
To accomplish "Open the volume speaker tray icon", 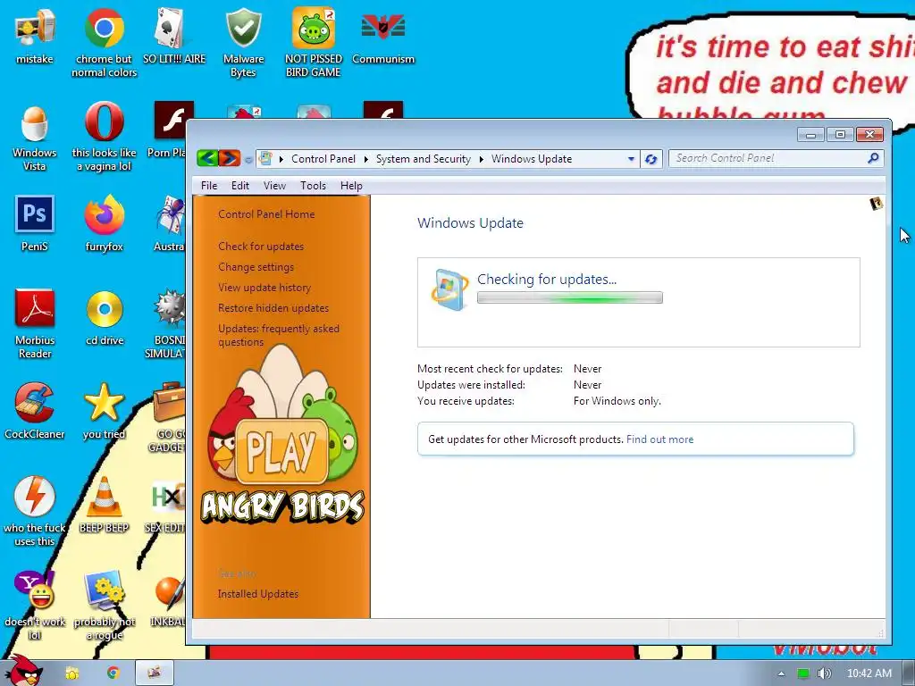I will 824,673.
